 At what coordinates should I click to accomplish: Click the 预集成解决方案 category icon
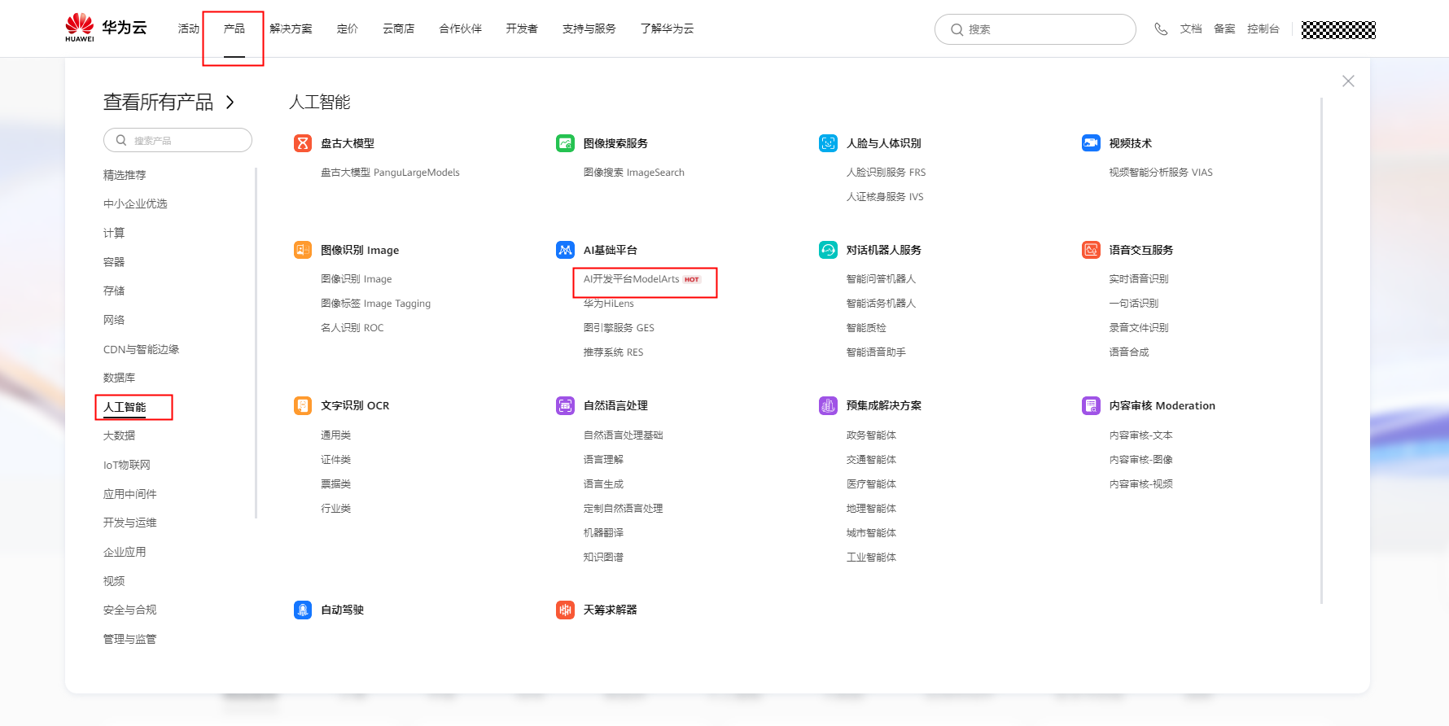coord(828,405)
